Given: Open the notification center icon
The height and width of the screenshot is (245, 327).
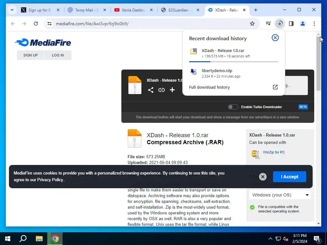Looking at the screenshot, I should click(317, 239).
